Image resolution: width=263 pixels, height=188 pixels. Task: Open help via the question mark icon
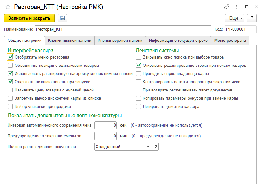pyautogui.click(x=252, y=18)
